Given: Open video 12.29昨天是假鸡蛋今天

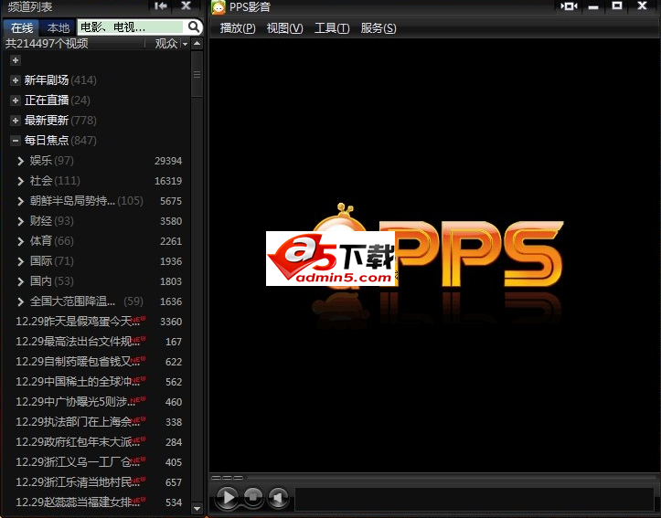Looking at the screenshot, I should pos(80,322).
